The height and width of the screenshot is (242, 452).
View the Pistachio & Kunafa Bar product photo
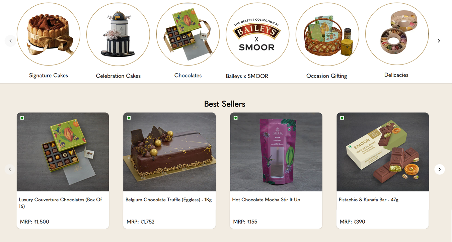[383, 152]
